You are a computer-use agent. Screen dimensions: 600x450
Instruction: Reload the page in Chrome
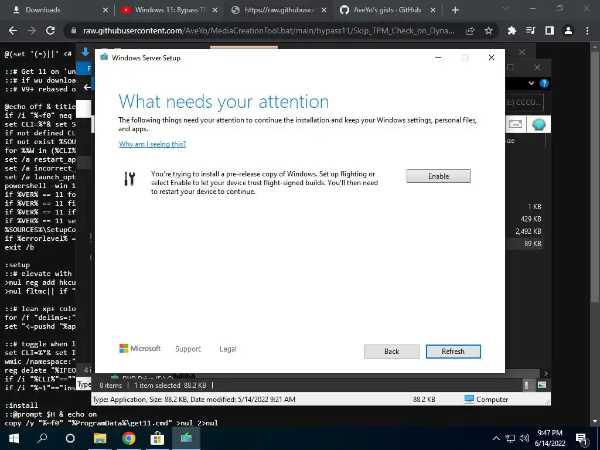tap(50, 30)
